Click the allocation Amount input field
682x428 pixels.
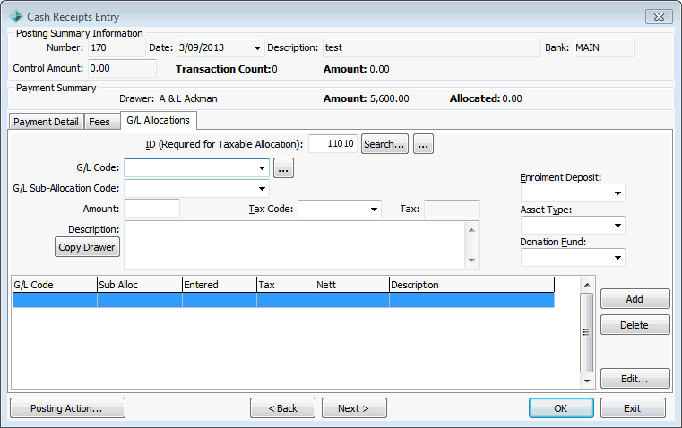[x=151, y=209]
